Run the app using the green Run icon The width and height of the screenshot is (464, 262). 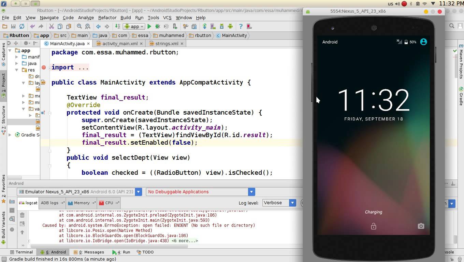click(x=150, y=26)
